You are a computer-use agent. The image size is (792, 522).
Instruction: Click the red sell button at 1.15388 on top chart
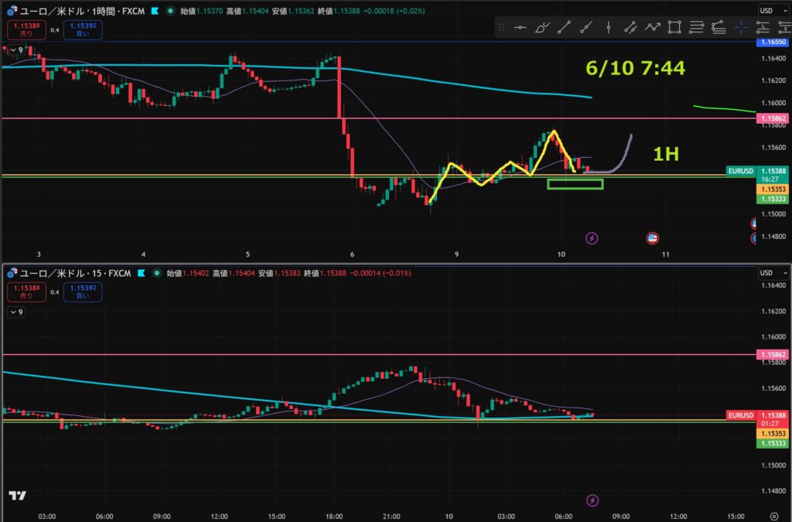point(26,30)
